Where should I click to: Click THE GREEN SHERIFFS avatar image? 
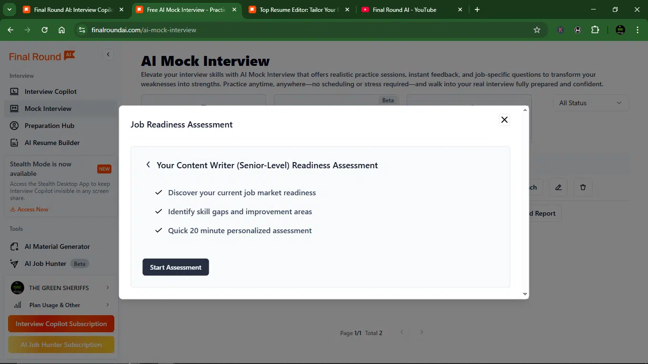[18, 288]
